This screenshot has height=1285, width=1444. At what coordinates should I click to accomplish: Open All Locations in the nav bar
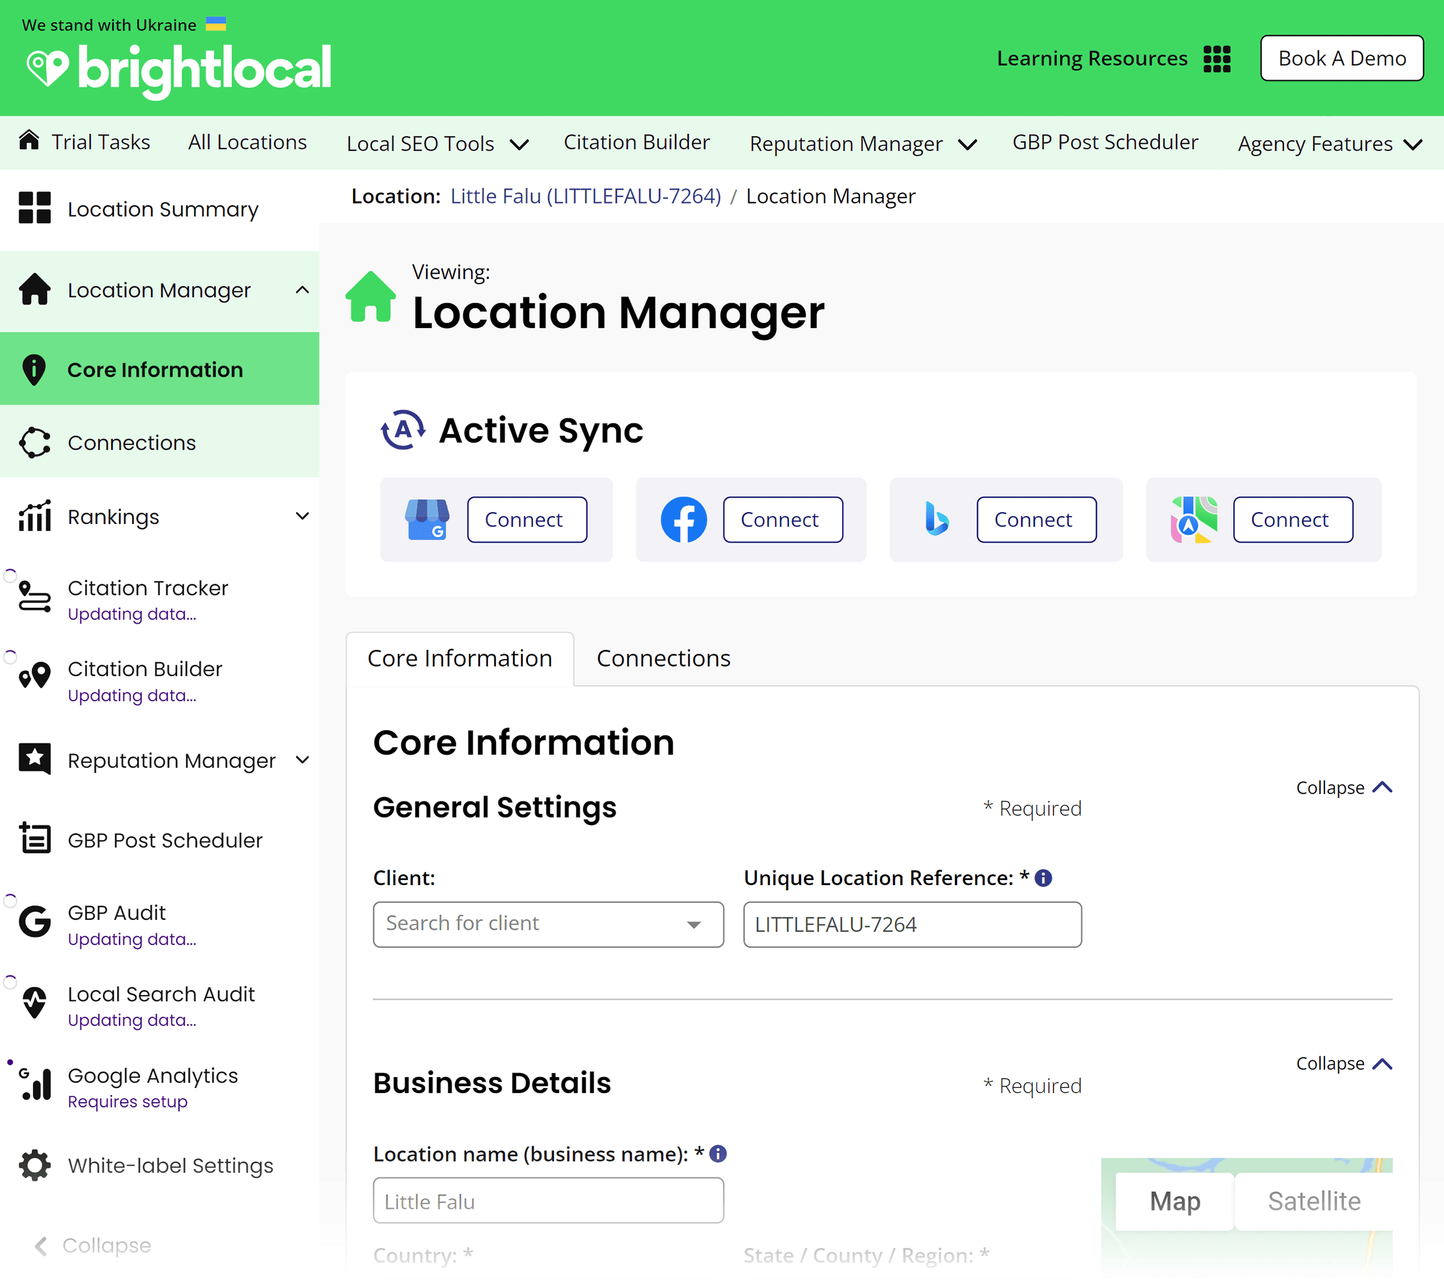(247, 142)
